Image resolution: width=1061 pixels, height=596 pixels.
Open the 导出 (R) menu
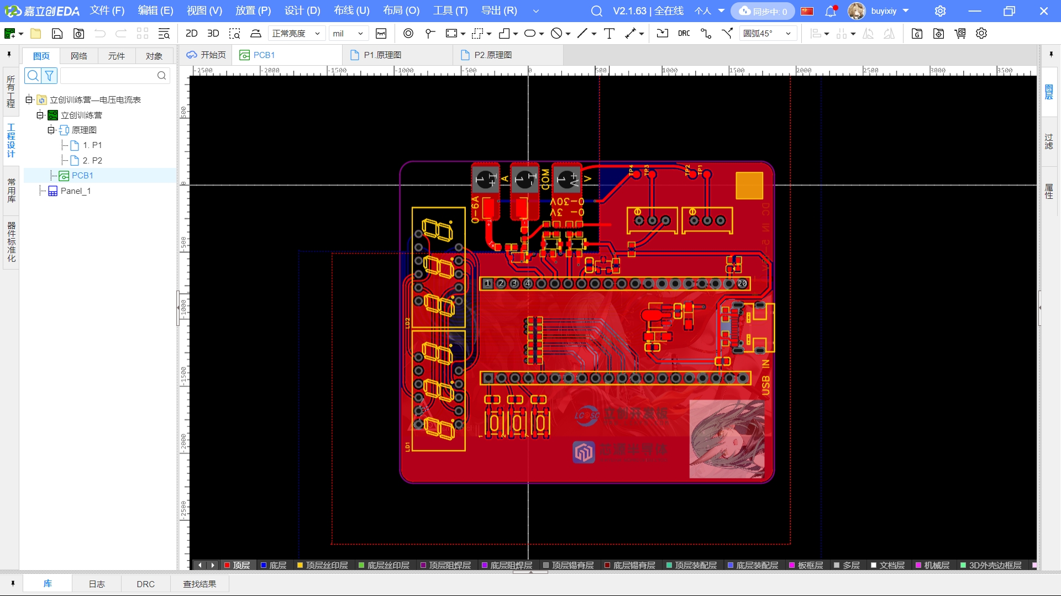click(x=499, y=11)
